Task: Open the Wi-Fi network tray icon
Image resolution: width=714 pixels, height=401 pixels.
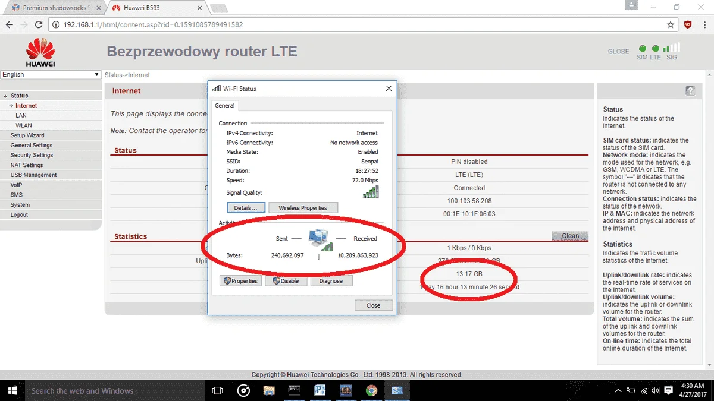Action: [644, 391]
